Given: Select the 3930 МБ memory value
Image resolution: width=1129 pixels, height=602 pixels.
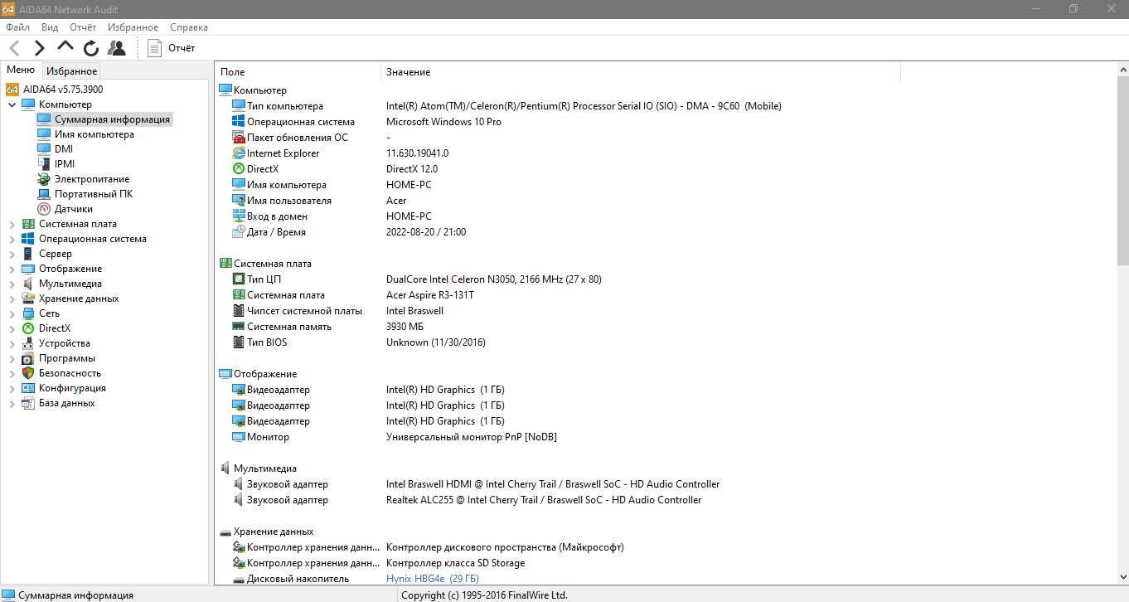Looking at the screenshot, I should (405, 327).
